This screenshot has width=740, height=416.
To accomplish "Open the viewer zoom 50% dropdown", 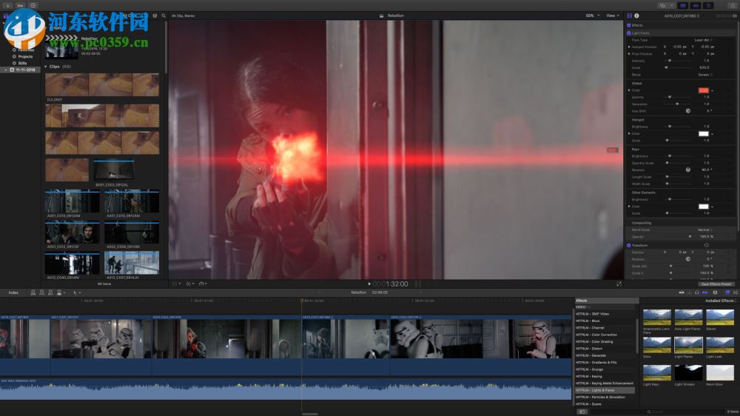I will tap(591, 15).
